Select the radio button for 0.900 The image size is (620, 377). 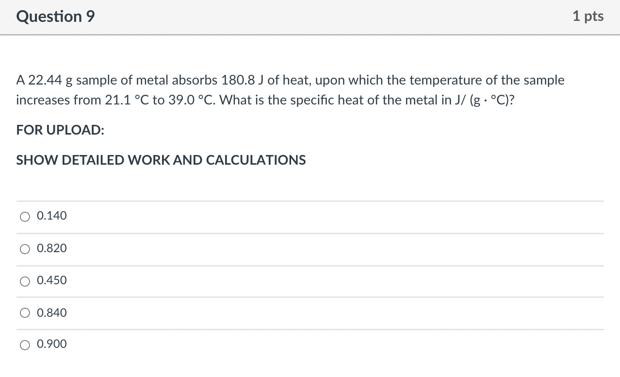[x=25, y=344]
